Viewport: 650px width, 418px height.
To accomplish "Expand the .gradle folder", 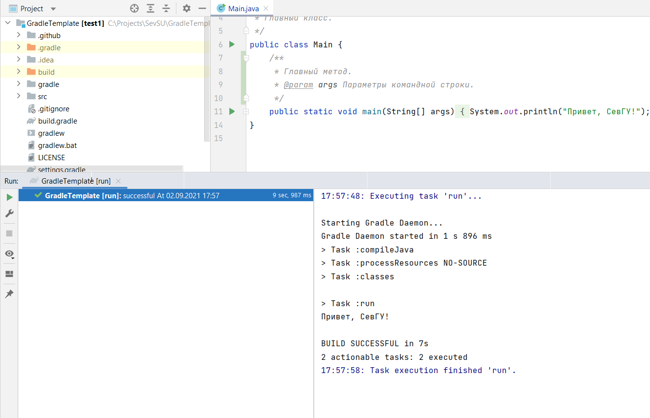I will (19, 47).
